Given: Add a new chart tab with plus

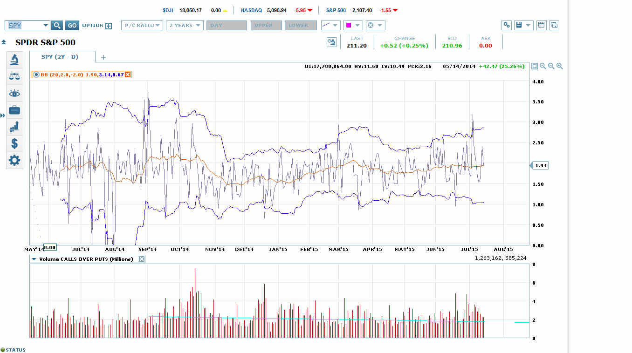Looking at the screenshot, I should pos(103,57).
